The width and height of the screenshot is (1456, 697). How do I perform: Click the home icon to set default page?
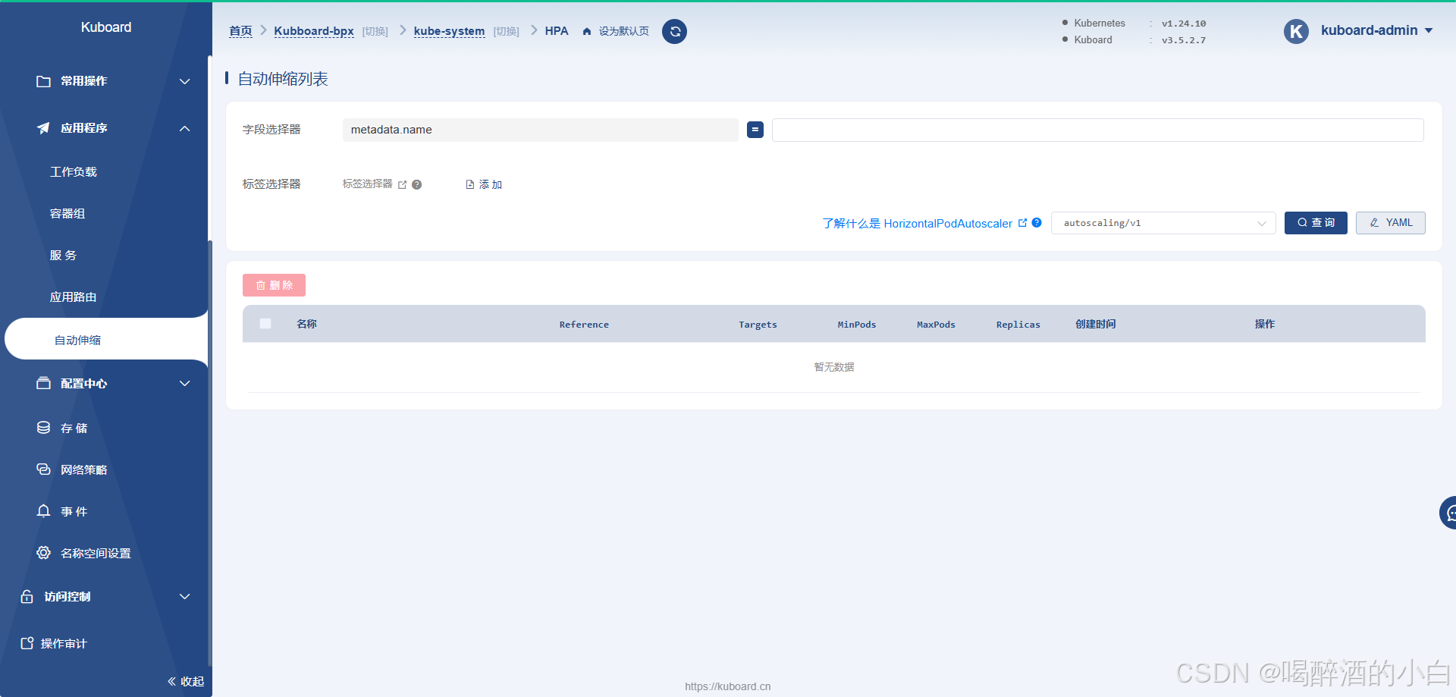(x=587, y=31)
